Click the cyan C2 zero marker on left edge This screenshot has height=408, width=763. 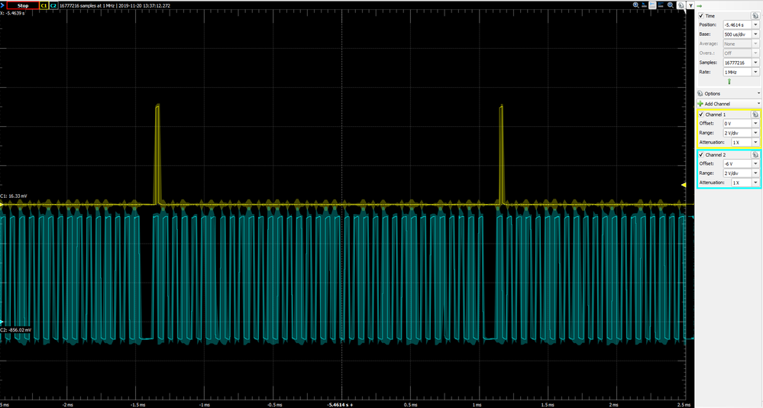point(2,322)
